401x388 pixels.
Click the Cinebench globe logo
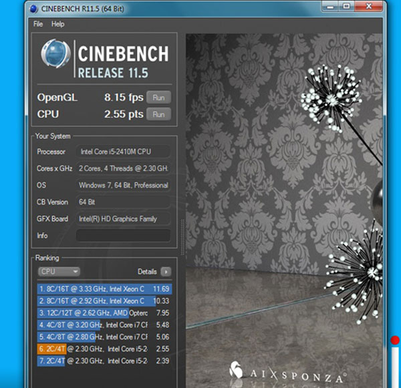pyautogui.click(x=55, y=53)
